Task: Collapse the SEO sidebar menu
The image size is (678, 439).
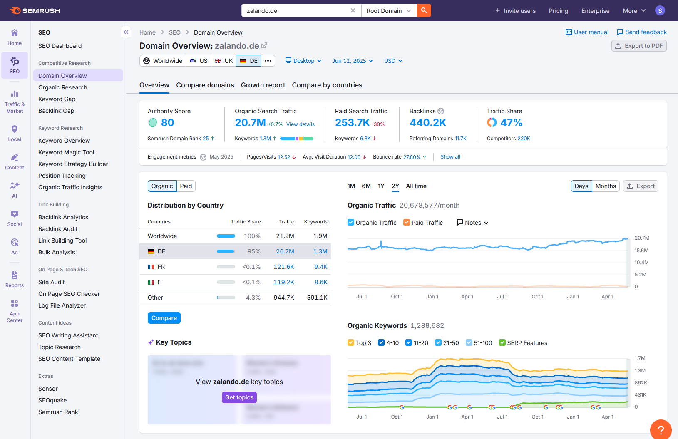Action: [x=126, y=32]
